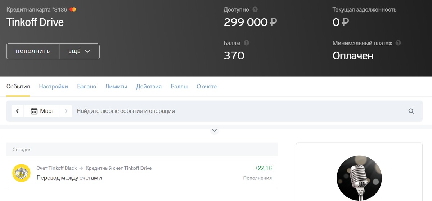Click the Tinkoff Drive card title
The width and height of the screenshot is (432, 201).
coord(35,22)
